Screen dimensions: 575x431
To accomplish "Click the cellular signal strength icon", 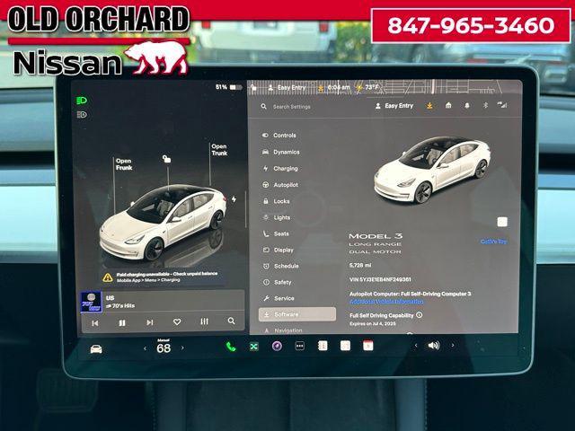I will tap(502, 105).
